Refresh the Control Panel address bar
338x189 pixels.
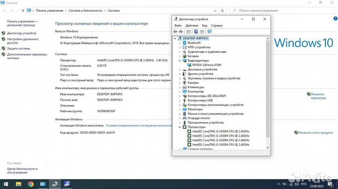[x=222, y=10]
